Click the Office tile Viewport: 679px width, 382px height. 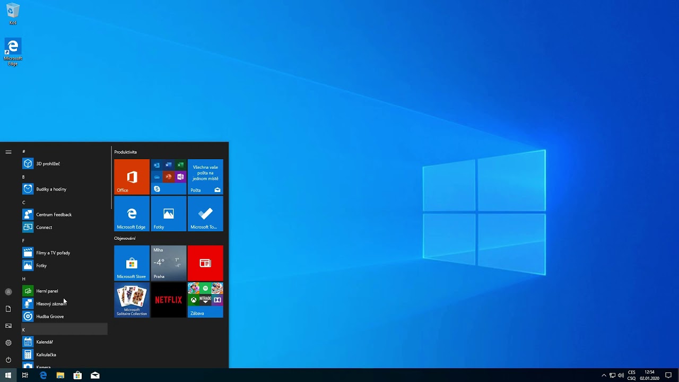[132, 177]
